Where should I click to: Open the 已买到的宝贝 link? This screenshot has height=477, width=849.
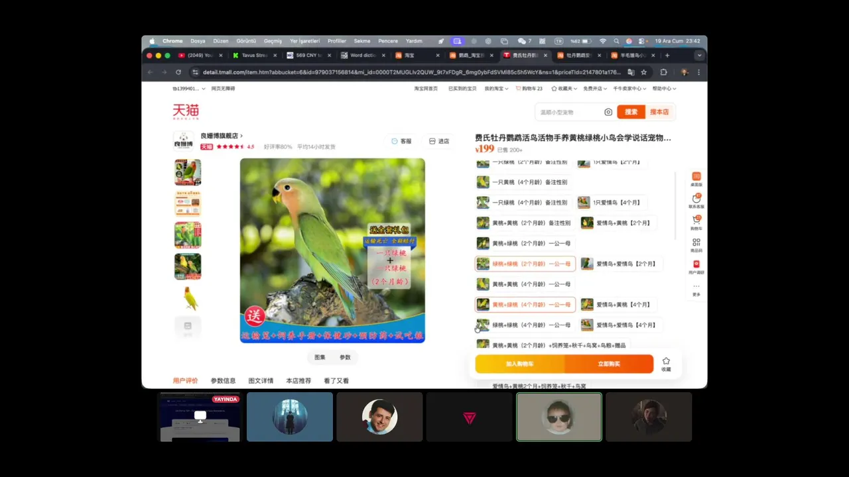[462, 88]
